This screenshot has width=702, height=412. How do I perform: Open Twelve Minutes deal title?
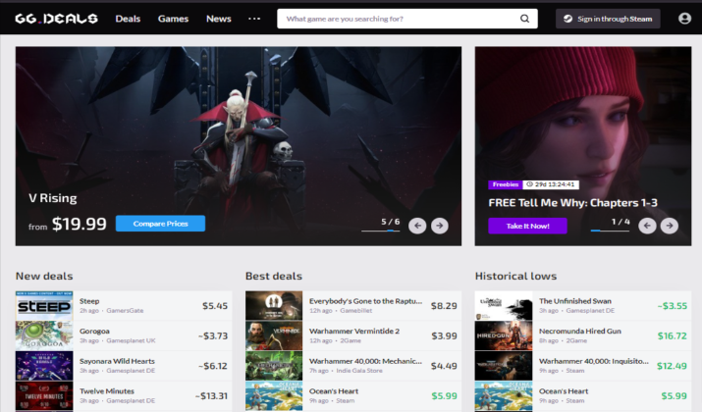coord(107,391)
